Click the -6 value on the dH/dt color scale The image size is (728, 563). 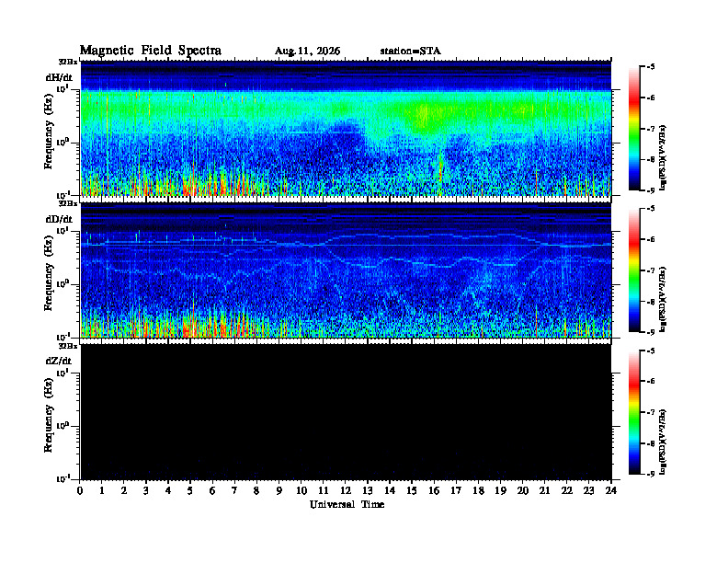(x=651, y=98)
